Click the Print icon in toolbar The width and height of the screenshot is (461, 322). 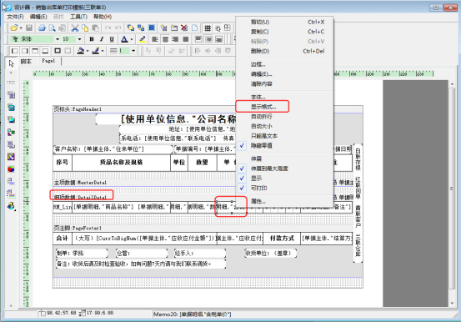point(42,28)
